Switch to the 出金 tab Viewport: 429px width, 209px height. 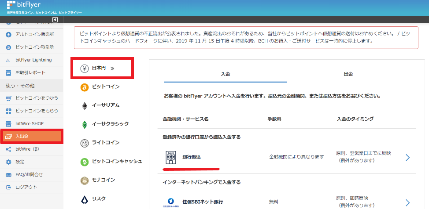pyautogui.click(x=348, y=74)
